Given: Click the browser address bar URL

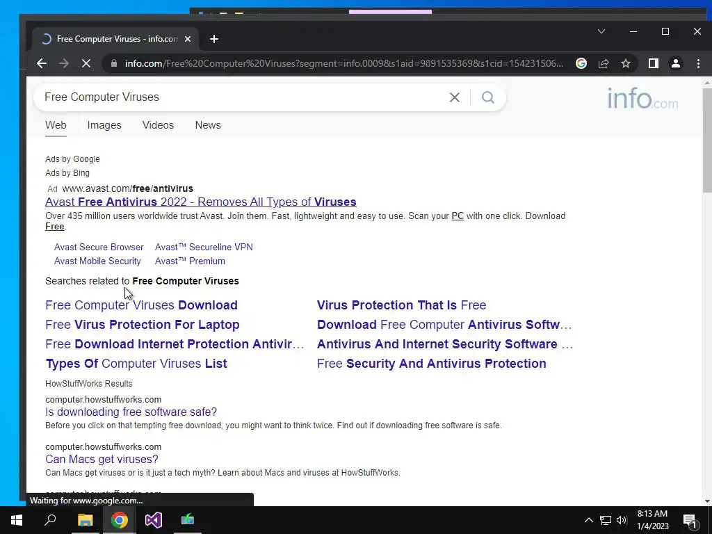Looking at the screenshot, I should coord(343,63).
